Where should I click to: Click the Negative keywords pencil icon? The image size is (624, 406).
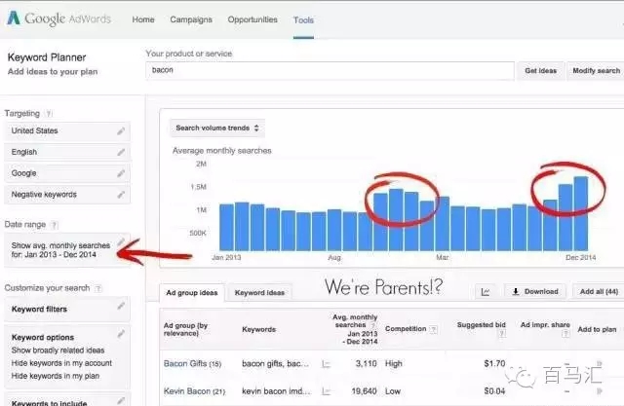pos(121,195)
